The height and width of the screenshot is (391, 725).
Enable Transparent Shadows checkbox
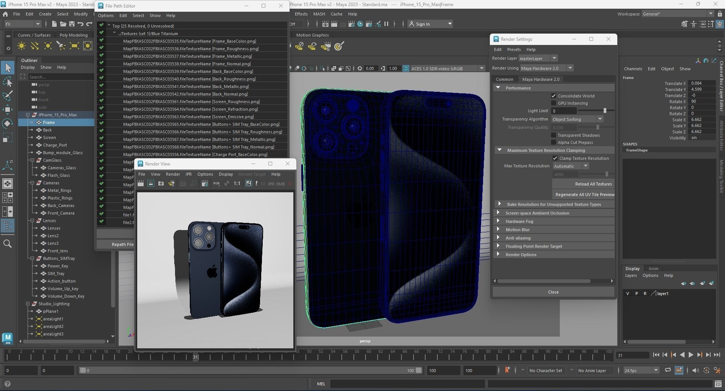[554, 135]
